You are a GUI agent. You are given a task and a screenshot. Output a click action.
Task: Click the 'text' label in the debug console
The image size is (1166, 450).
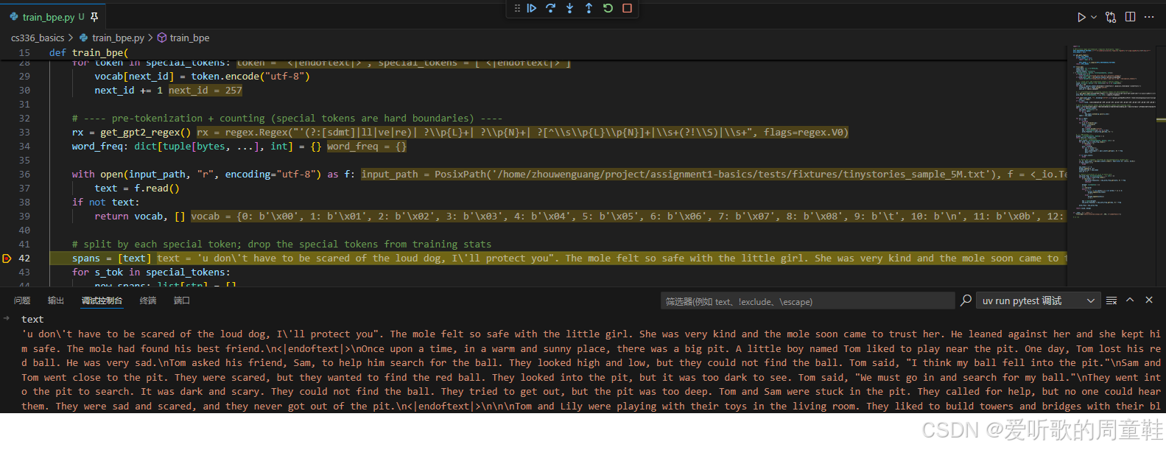(32, 319)
